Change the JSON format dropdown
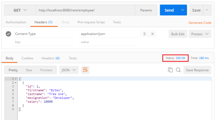The height and width of the screenshot is (120, 216). [69, 70]
